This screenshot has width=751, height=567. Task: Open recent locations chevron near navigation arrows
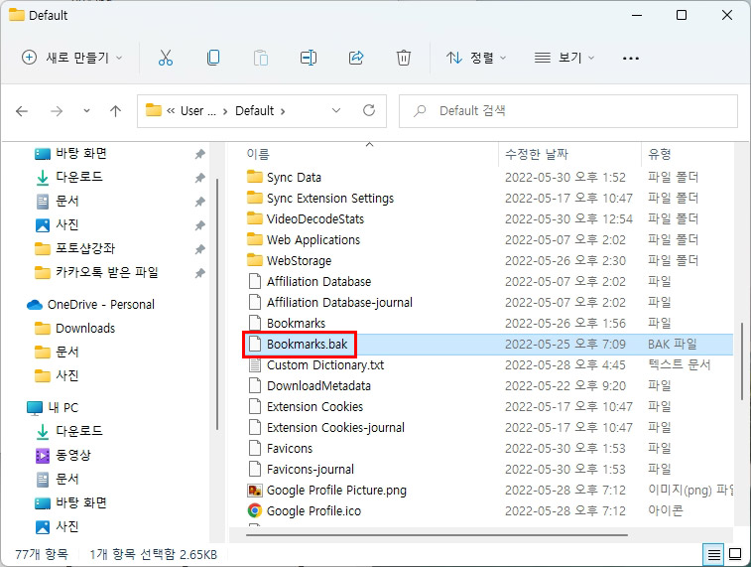click(86, 110)
